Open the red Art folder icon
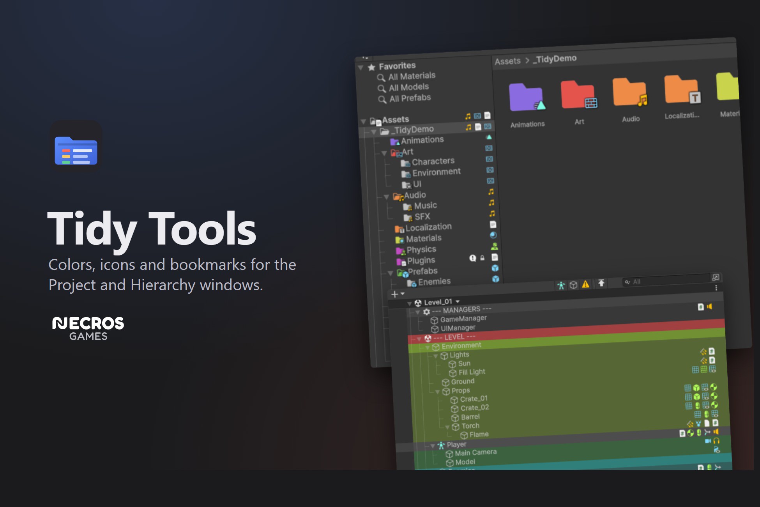 [579, 95]
